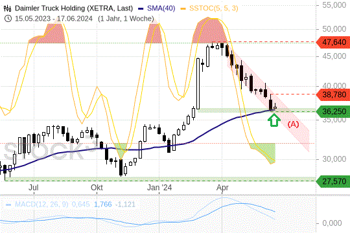Click the red (A) channel label
350x233 pixels.
(x=293, y=124)
